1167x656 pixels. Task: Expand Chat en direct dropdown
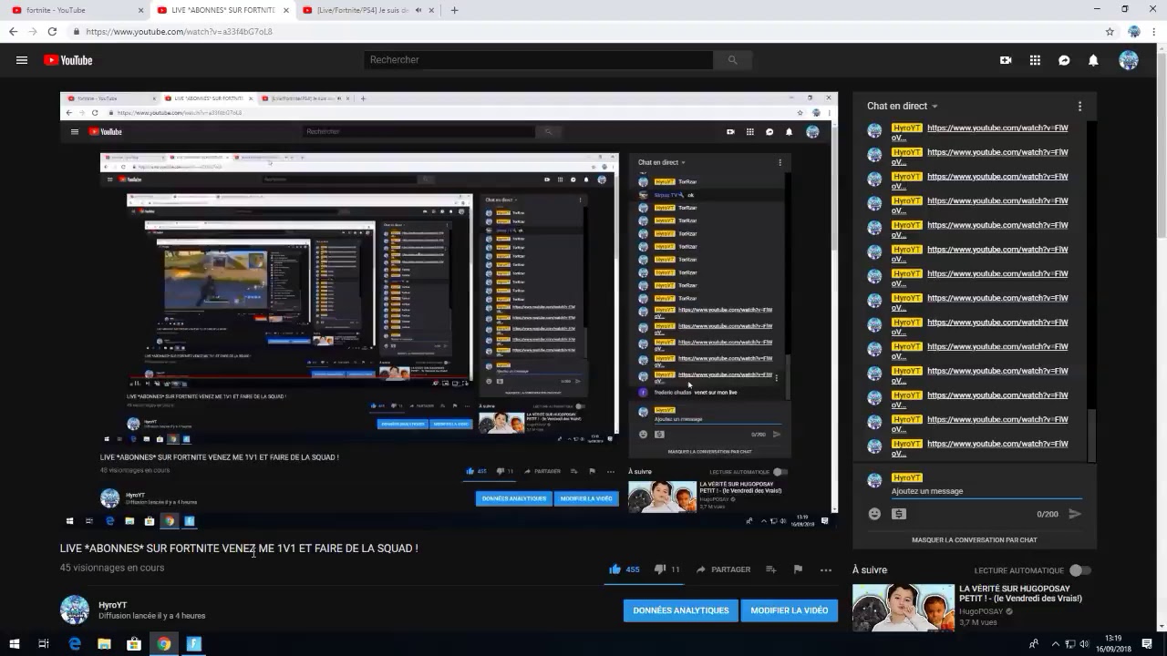(902, 107)
